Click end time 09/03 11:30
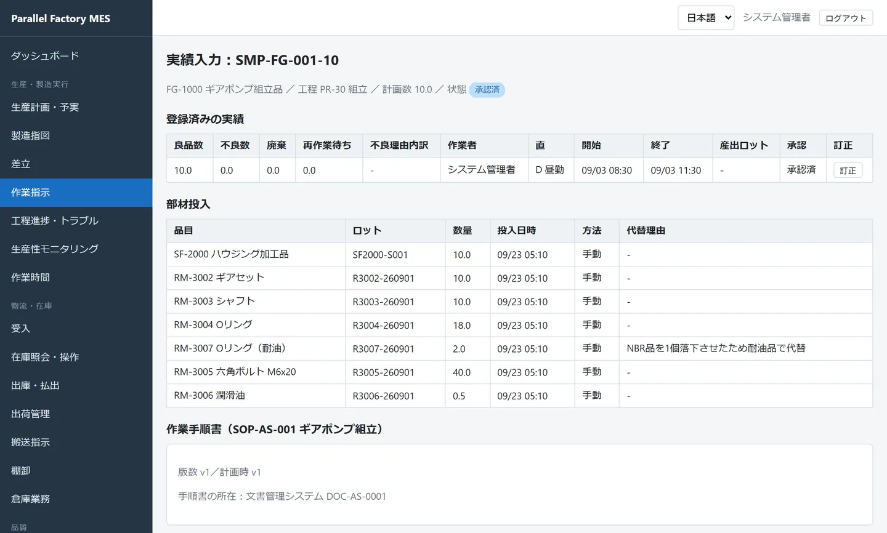 point(678,170)
